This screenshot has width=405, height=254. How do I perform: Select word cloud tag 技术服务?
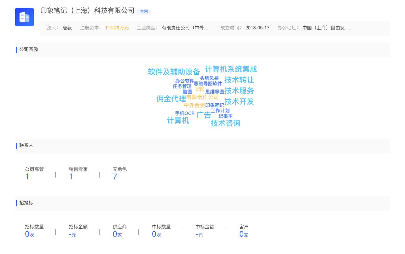point(239,91)
